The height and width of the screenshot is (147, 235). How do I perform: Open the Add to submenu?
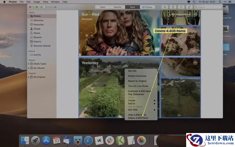coord(141,104)
